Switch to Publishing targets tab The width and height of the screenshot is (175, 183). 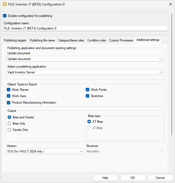15,40
